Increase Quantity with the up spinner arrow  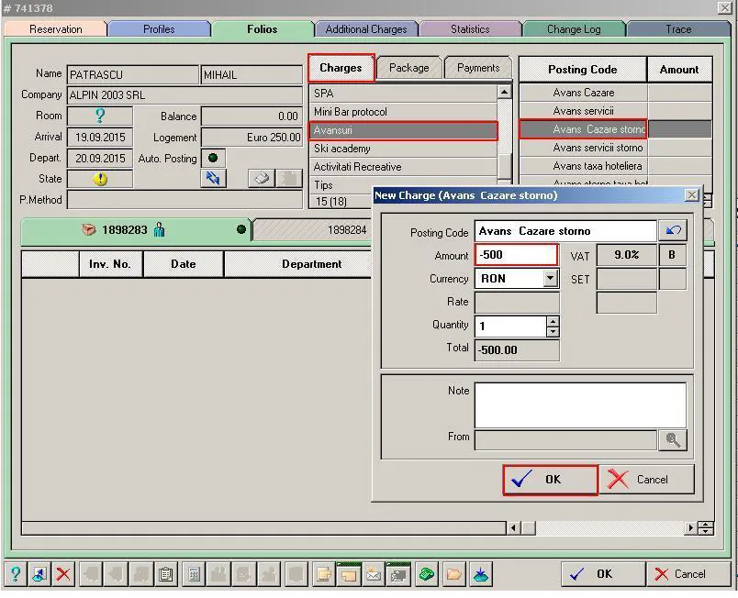[x=553, y=322]
